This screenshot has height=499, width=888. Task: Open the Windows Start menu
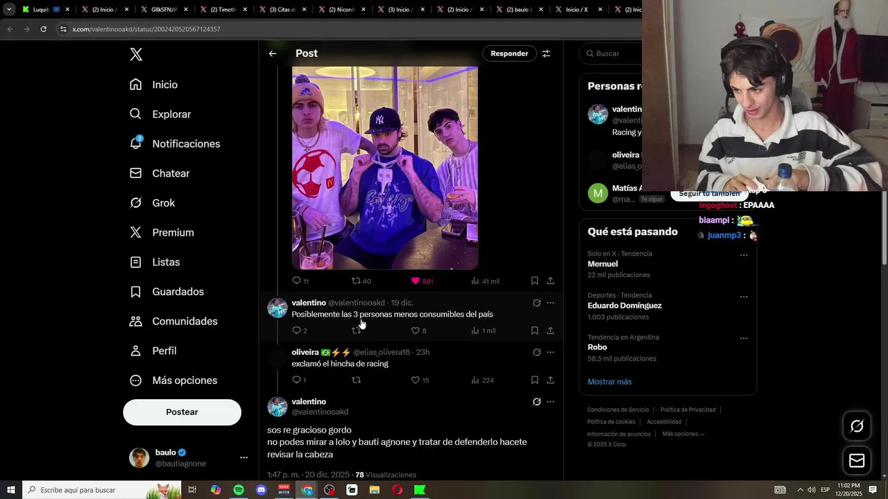click(10, 490)
